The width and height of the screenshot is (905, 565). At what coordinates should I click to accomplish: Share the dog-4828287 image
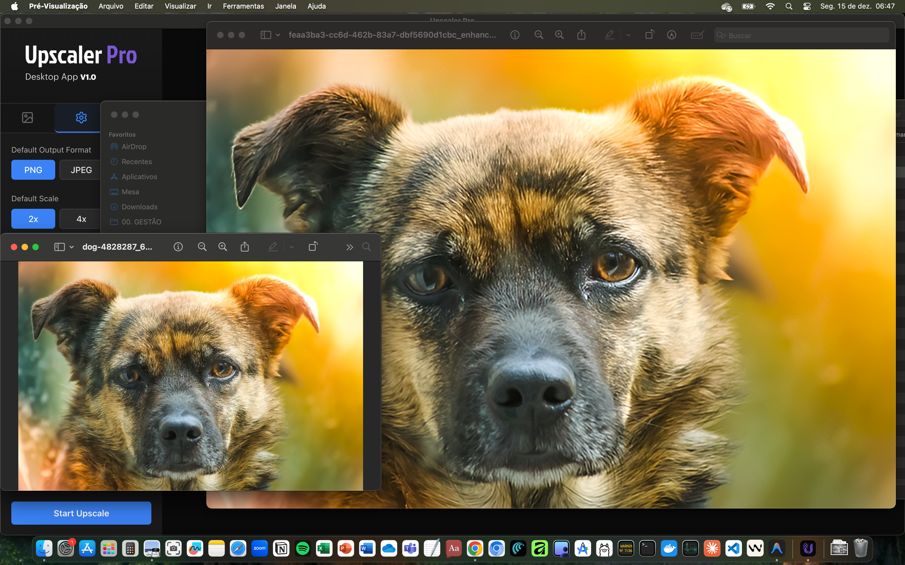[x=245, y=247]
